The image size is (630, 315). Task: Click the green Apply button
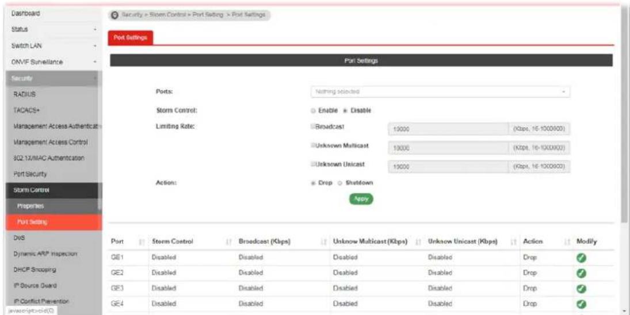click(361, 199)
